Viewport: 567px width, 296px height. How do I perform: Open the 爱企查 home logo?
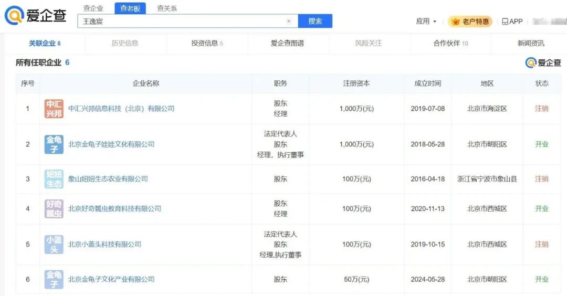(36, 16)
